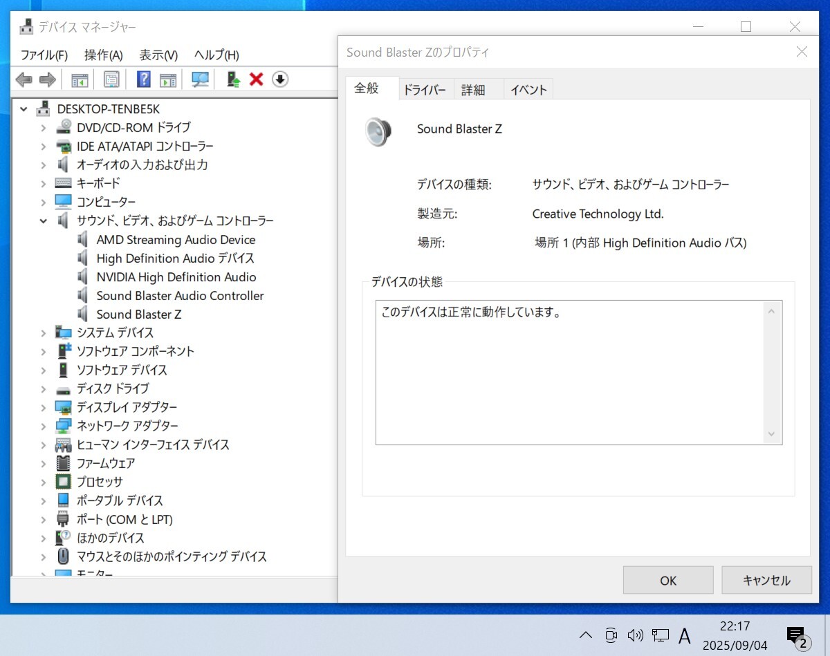The width and height of the screenshot is (830, 656).
Task: Select AMD Streaming Audio Device
Action: pos(176,240)
